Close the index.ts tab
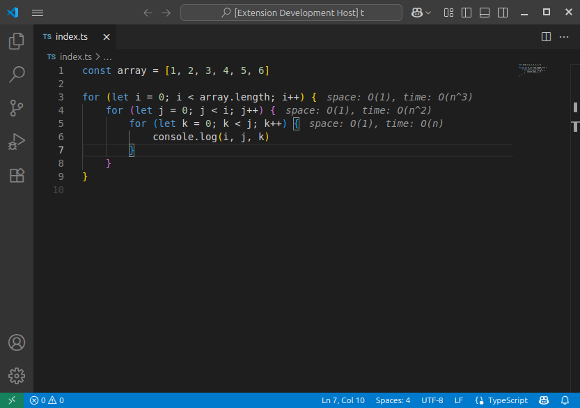 tap(107, 37)
